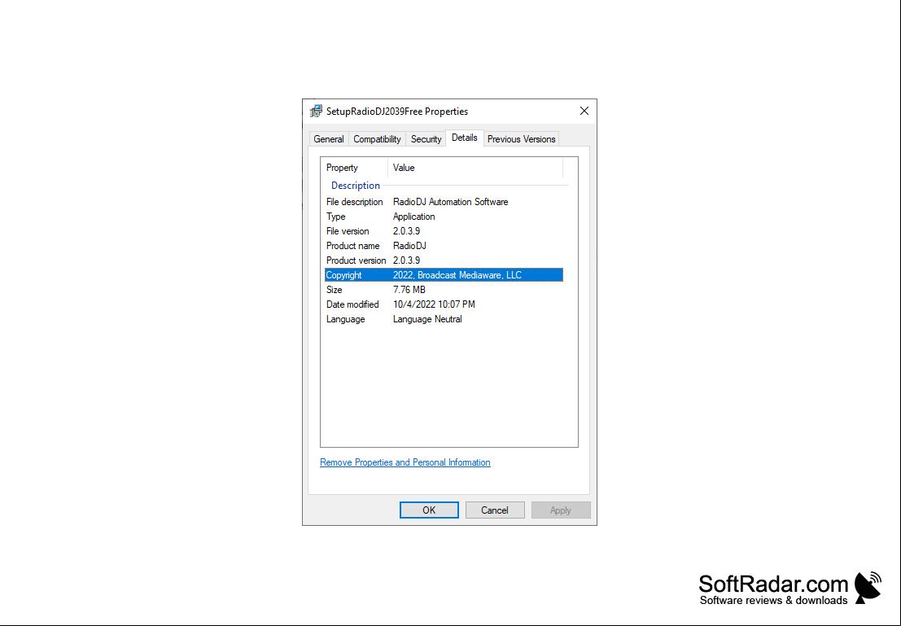Click the Value column header
The height and width of the screenshot is (626, 901).
pyautogui.click(x=475, y=168)
